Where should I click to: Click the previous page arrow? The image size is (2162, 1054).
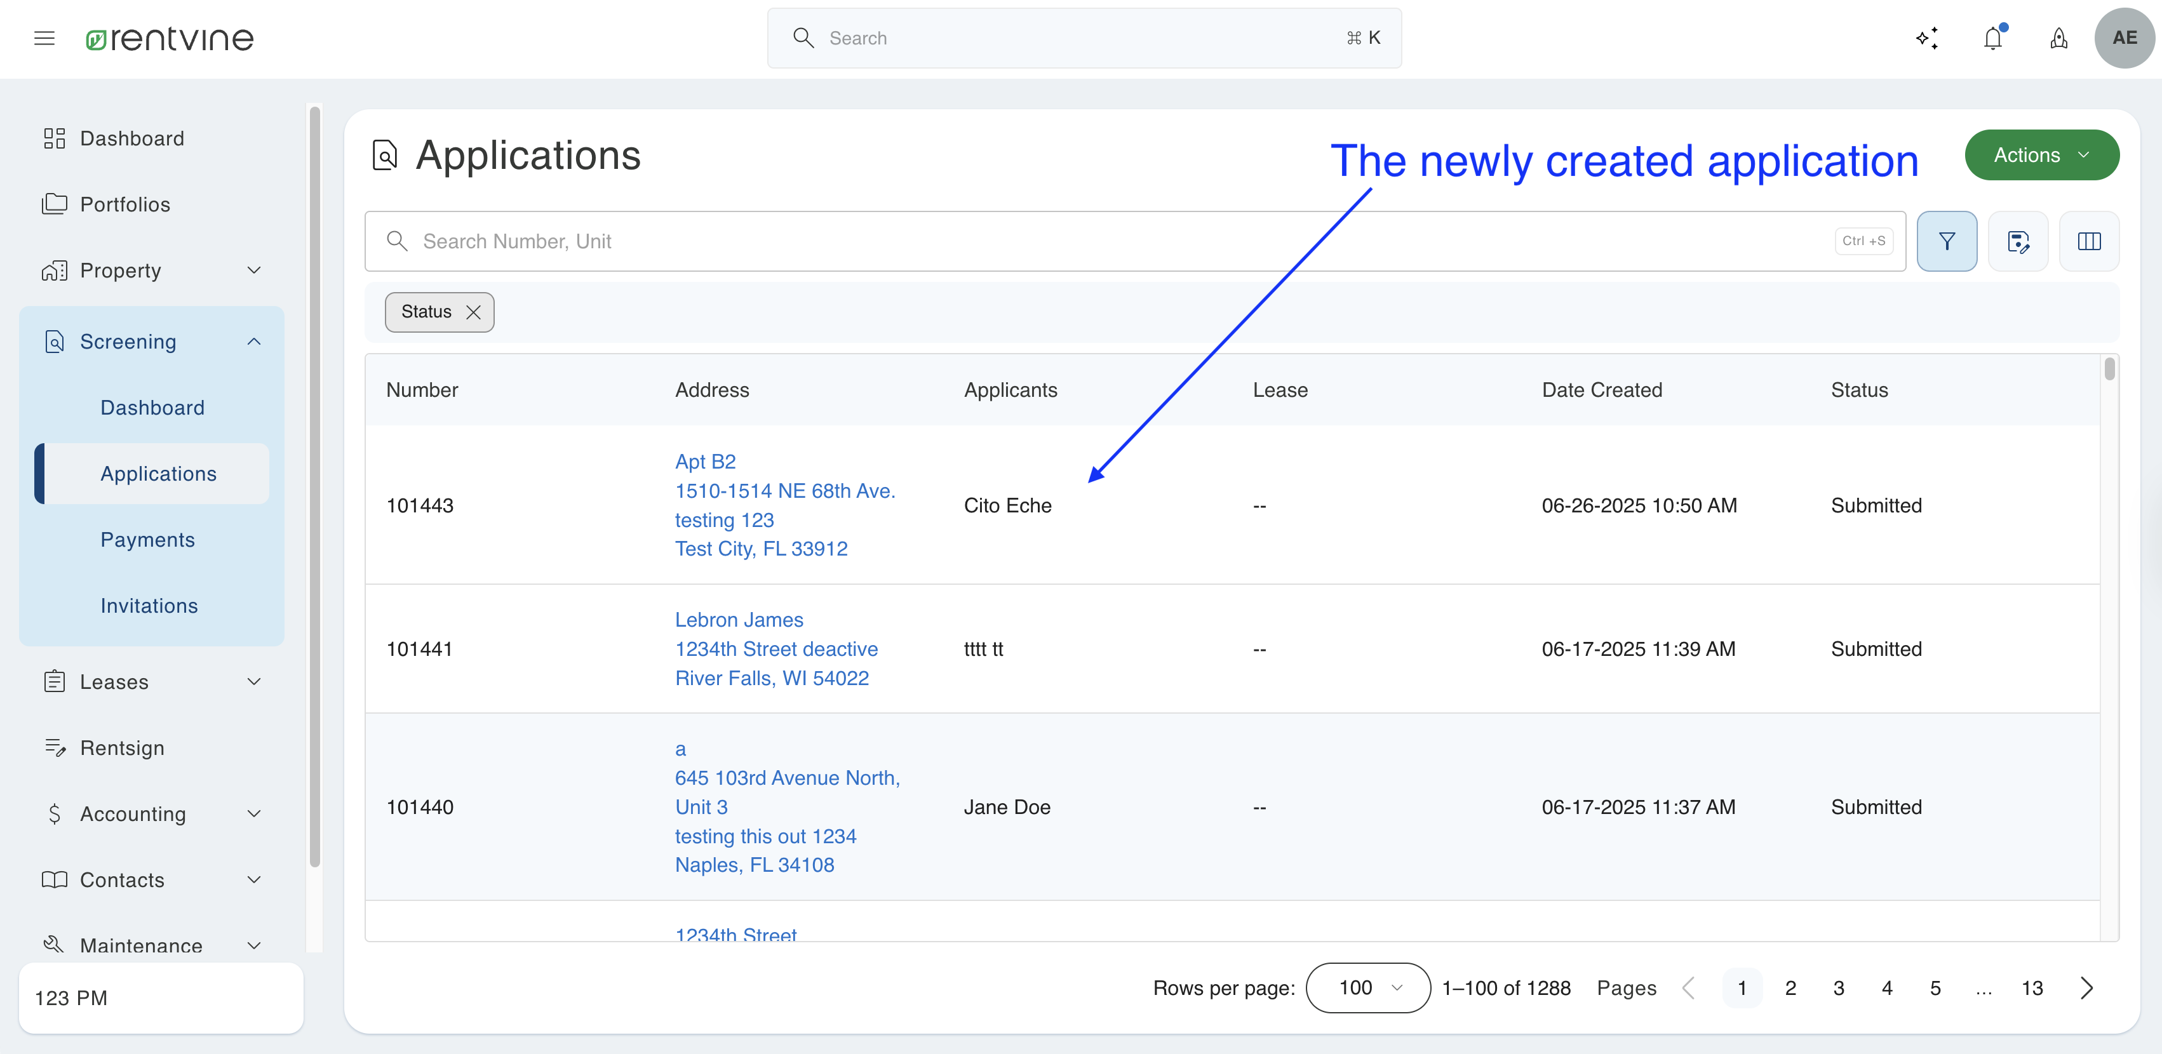pyautogui.click(x=1689, y=988)
